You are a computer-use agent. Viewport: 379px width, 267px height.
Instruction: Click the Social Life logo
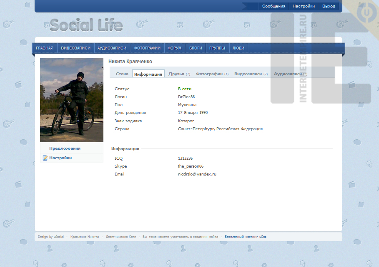click(86, 25)
